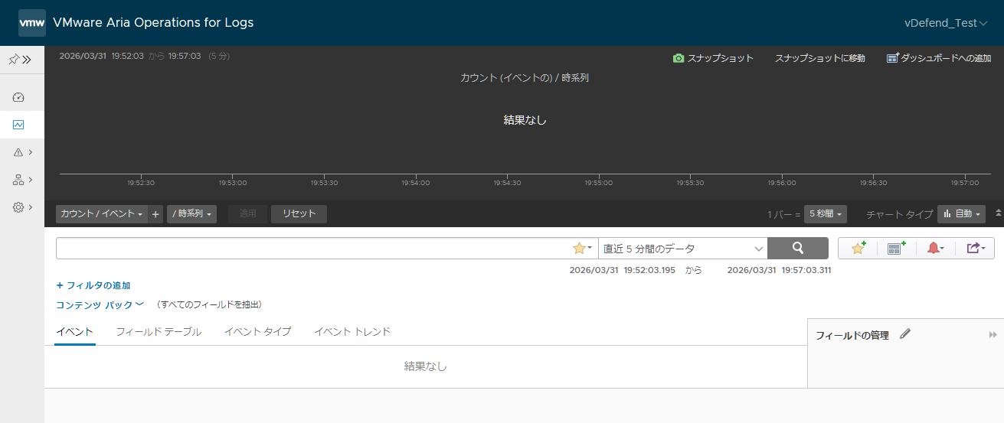This screenshot has width=1004, height=423.
Task: Open the Alerts triangle icon in sidebar
Action: [18, 152]
